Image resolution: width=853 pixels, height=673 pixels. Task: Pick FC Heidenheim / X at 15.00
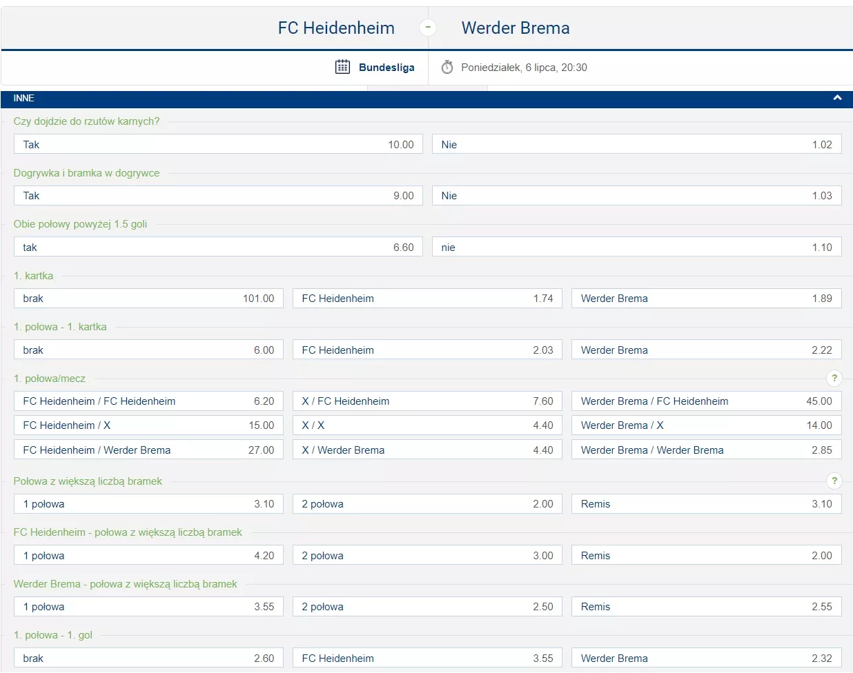pyautogui.click(x=148, y=425)
